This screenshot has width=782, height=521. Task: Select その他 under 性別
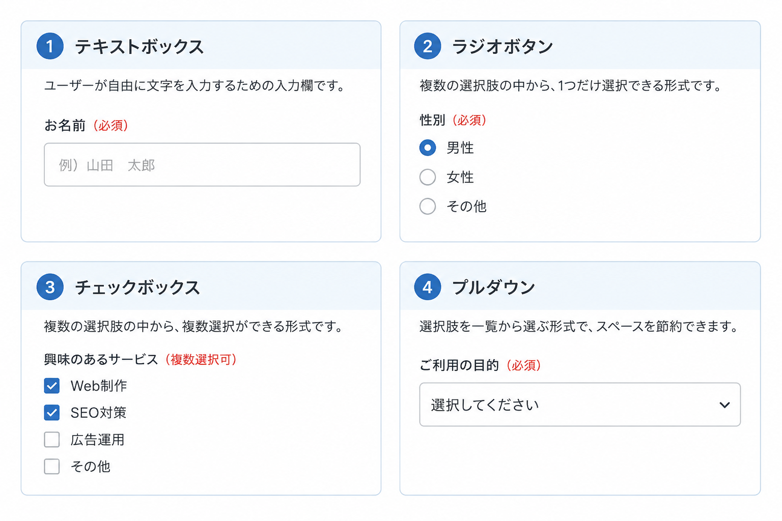pos(428,206)
